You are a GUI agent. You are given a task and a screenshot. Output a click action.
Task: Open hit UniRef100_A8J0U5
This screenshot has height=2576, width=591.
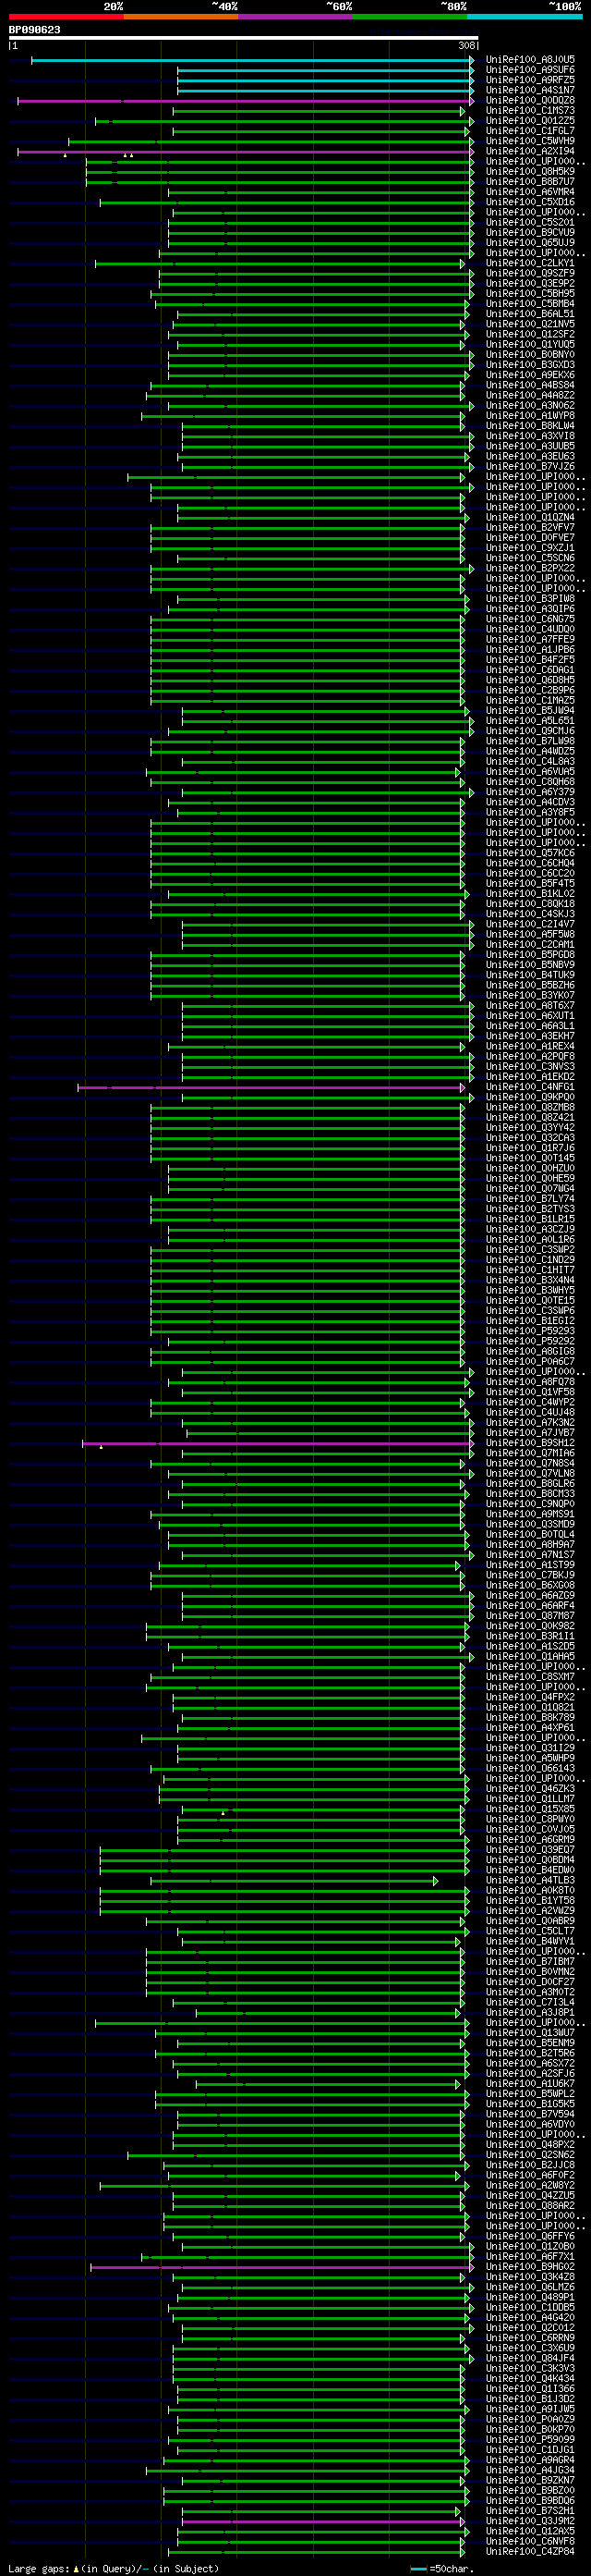[530, 60]
